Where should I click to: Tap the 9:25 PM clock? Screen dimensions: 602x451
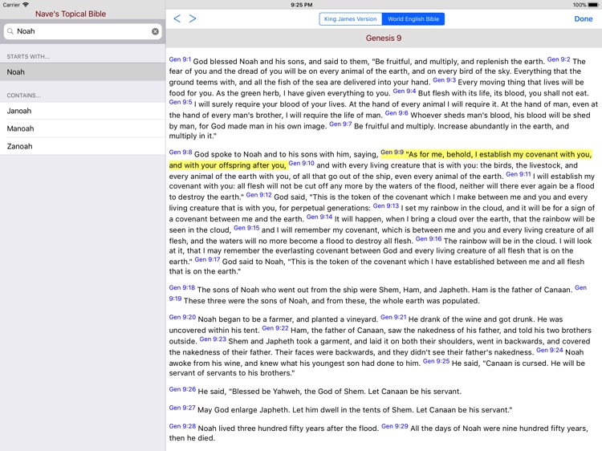301,5
